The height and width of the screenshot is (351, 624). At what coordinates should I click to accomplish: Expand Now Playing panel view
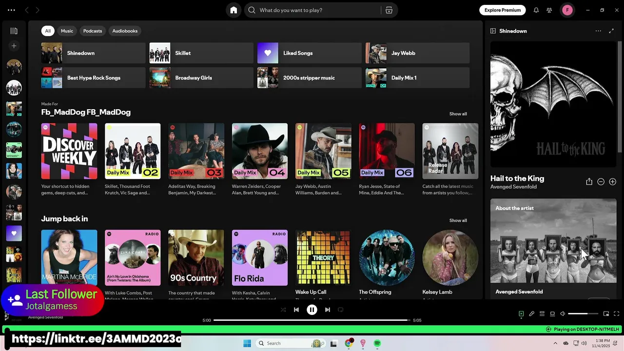pos(611,31)
